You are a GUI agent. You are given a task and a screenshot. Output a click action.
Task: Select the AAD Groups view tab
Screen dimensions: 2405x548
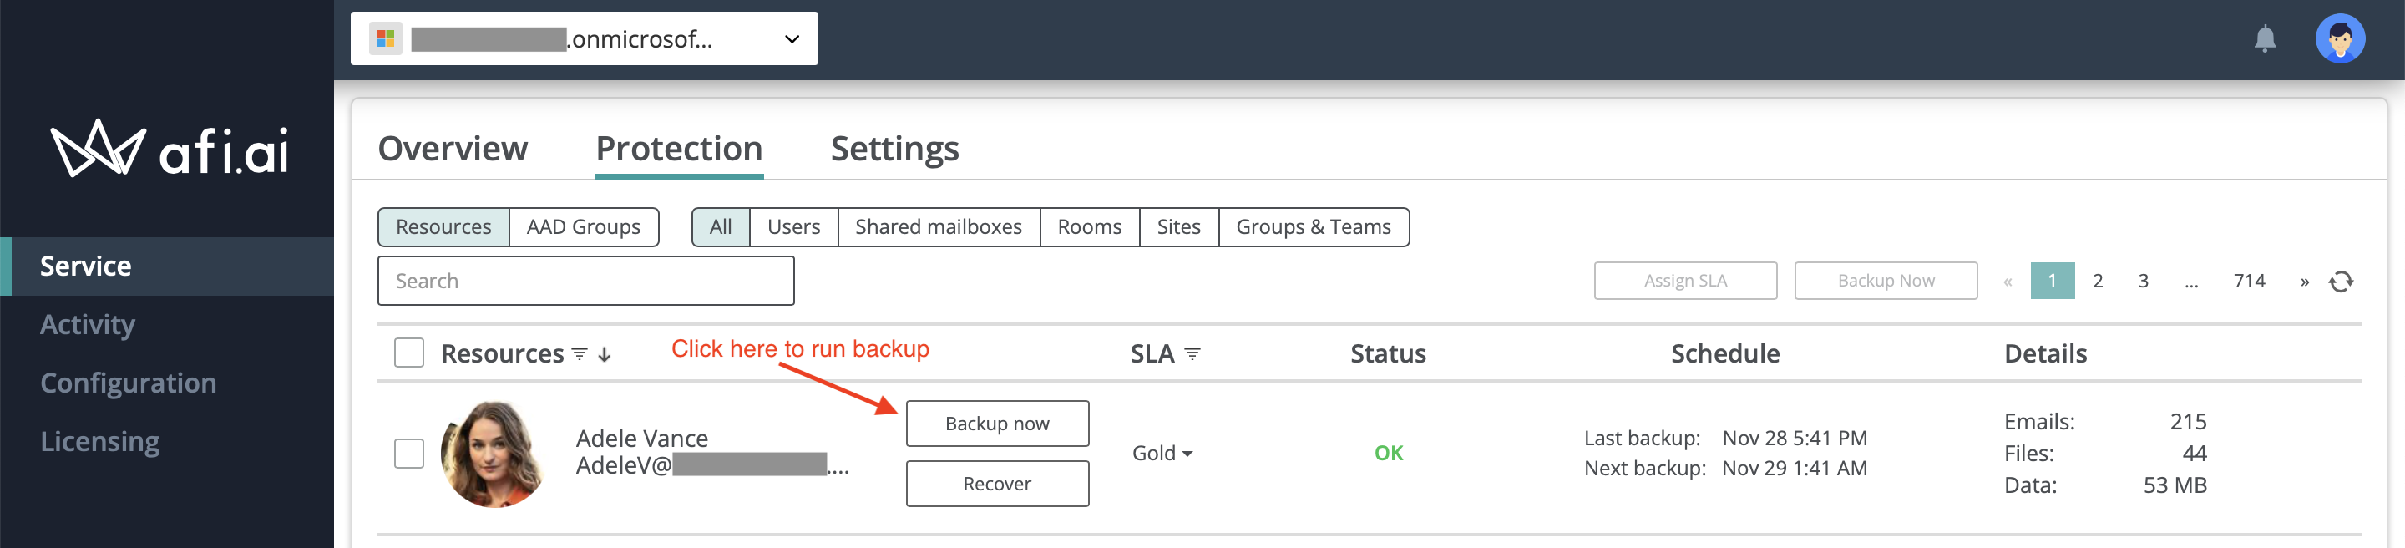coord(584,227)
